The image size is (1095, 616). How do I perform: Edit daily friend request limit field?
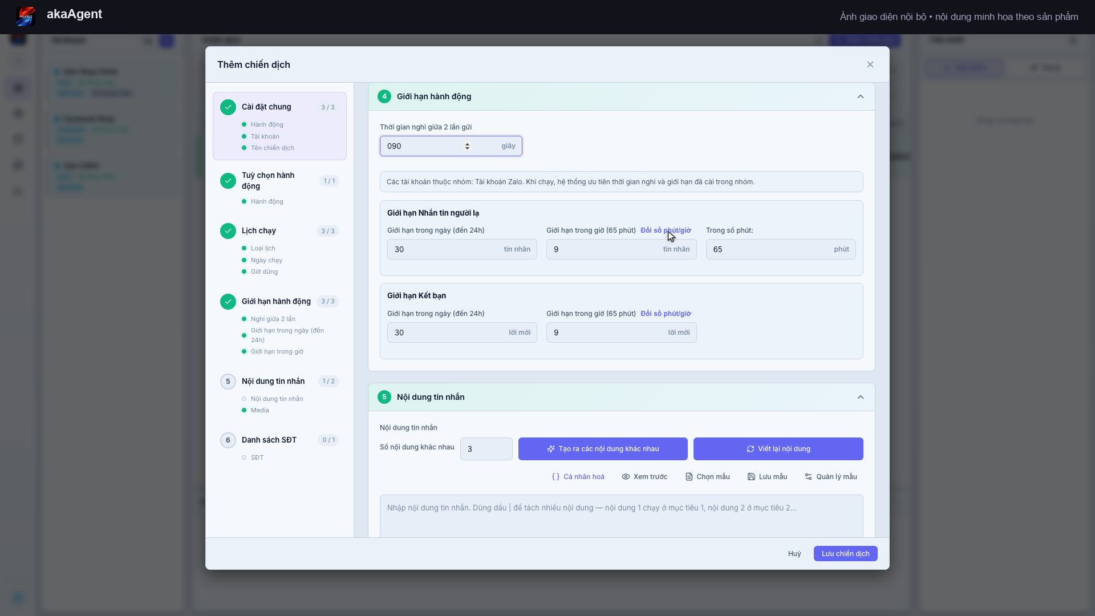462,333
